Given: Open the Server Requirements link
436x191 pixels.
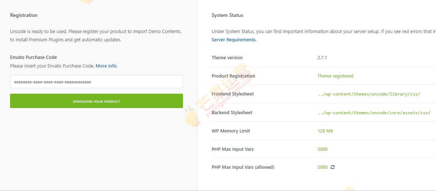Looking at the screenshot, I should pos(234,40).
